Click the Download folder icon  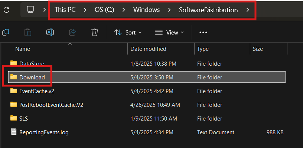click(14, 77)
